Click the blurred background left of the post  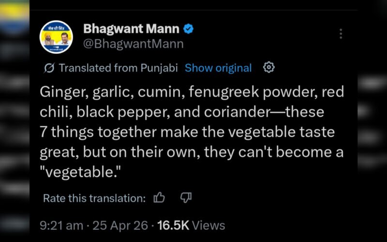pos(15,121)
